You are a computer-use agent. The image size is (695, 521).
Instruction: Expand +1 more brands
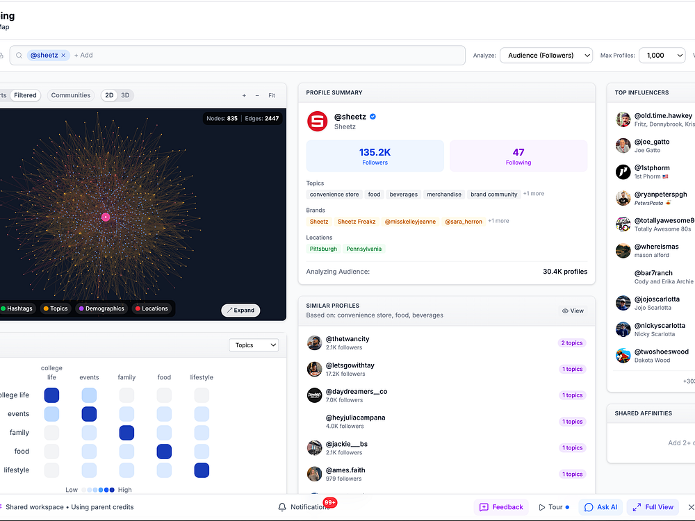click(x=498, y=221)
